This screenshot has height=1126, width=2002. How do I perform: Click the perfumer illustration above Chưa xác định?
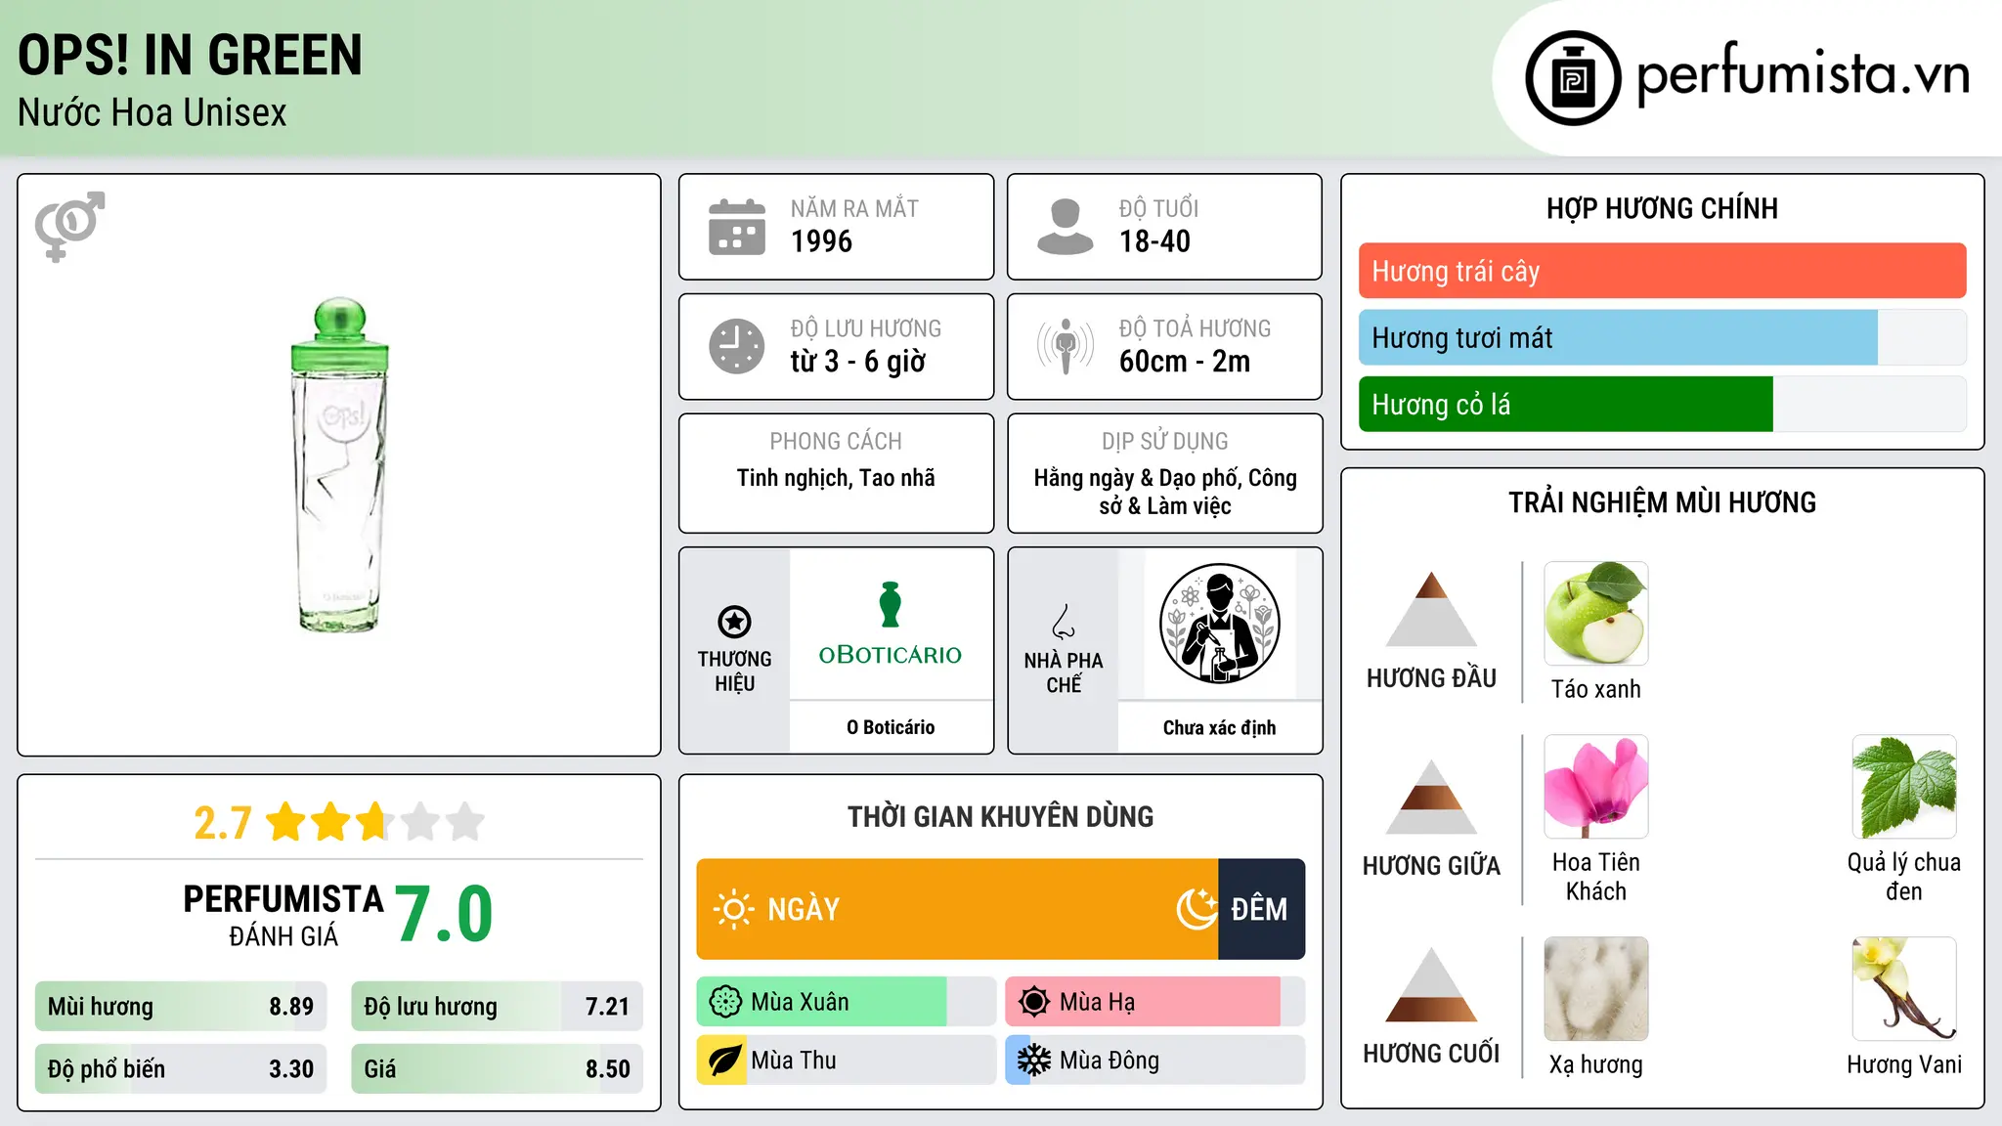pyautogui.click(x=1219, y=624)
